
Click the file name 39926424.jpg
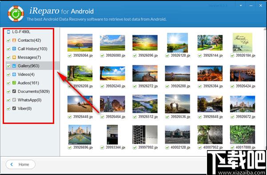[245, 86]
